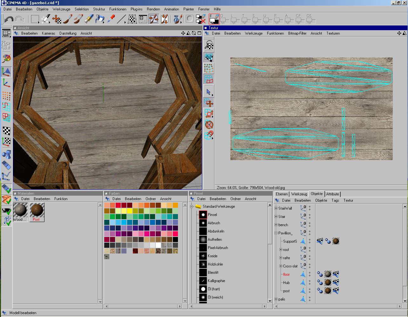
Task: Select the Airbrush brush preset
Action: 214,223
